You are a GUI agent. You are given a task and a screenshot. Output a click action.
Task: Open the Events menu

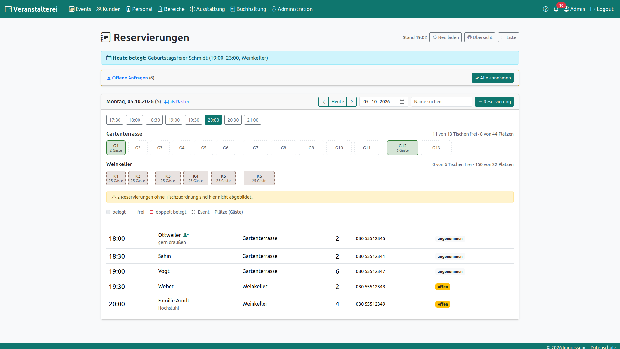click(x=80, y=9)
